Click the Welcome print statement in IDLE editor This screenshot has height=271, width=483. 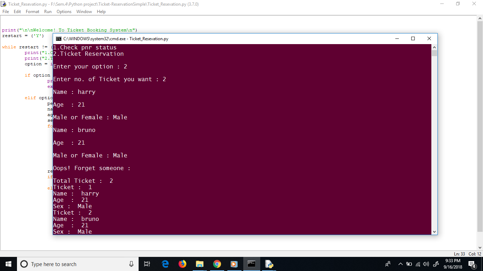click(70, 30)
